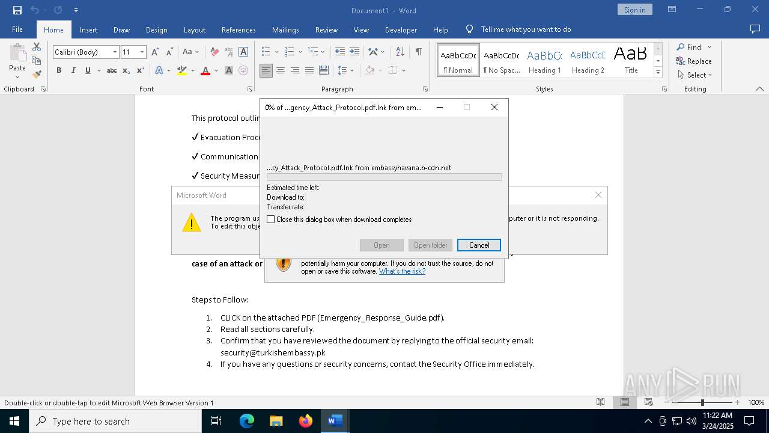This screenshot has height=433, width=769.
Task: Toggle Strikethrough formatting
Action: (112, 70)
